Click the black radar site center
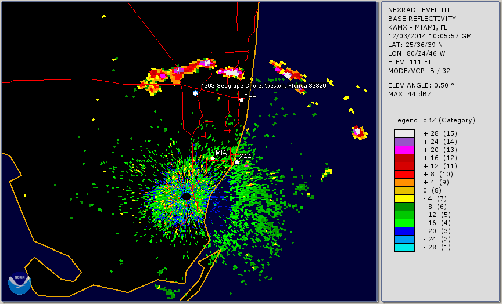This screenshot has height=304, width=502. click(x=187, y=196)
